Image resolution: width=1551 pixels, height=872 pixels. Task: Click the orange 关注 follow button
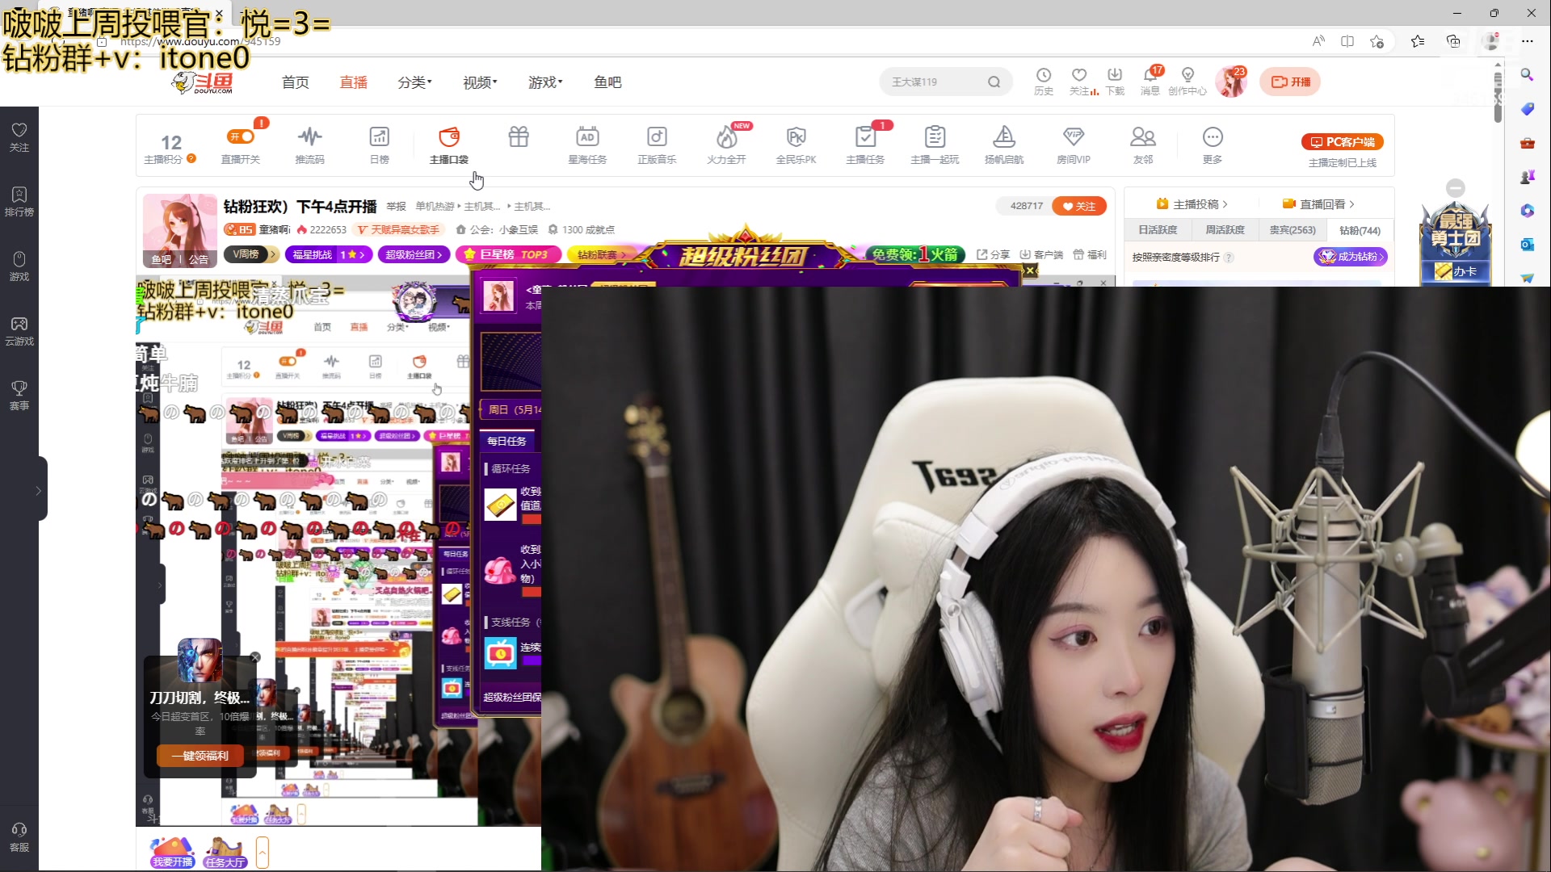pos(1079,206)
